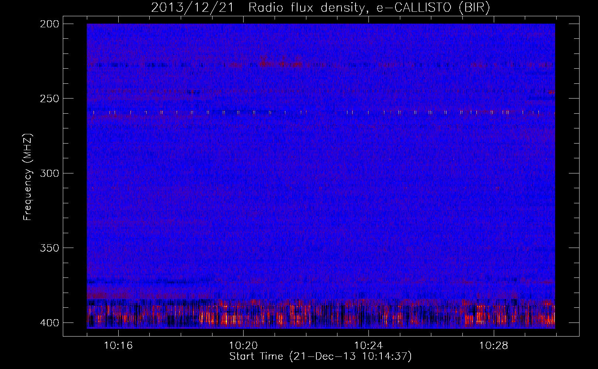The width and height of the screenshot is (598, 369).
Task: Select the 400 frequency axis label
Action: pos(50,323)
